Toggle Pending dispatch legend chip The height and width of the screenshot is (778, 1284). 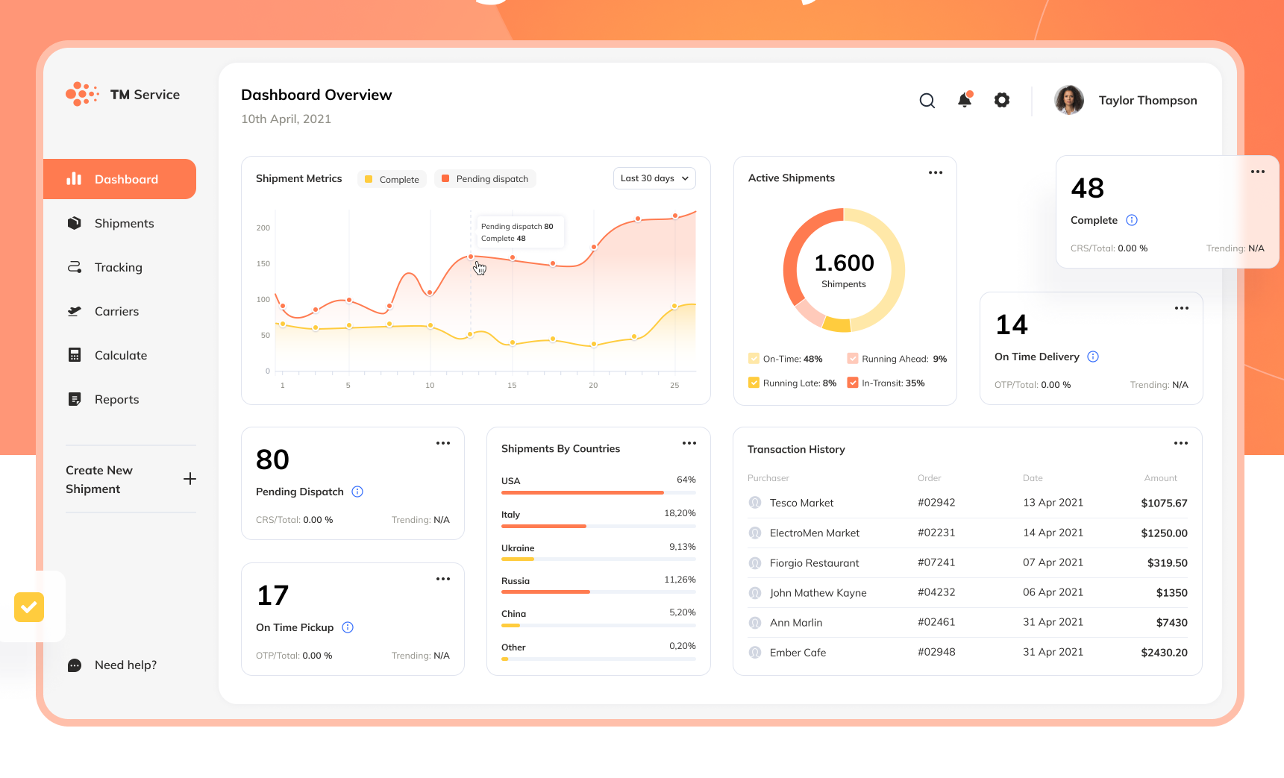(x=485, y=179)
